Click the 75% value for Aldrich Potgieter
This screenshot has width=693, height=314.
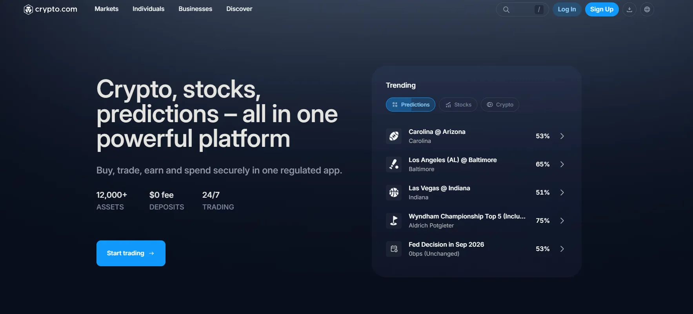(x=543, y=221)
